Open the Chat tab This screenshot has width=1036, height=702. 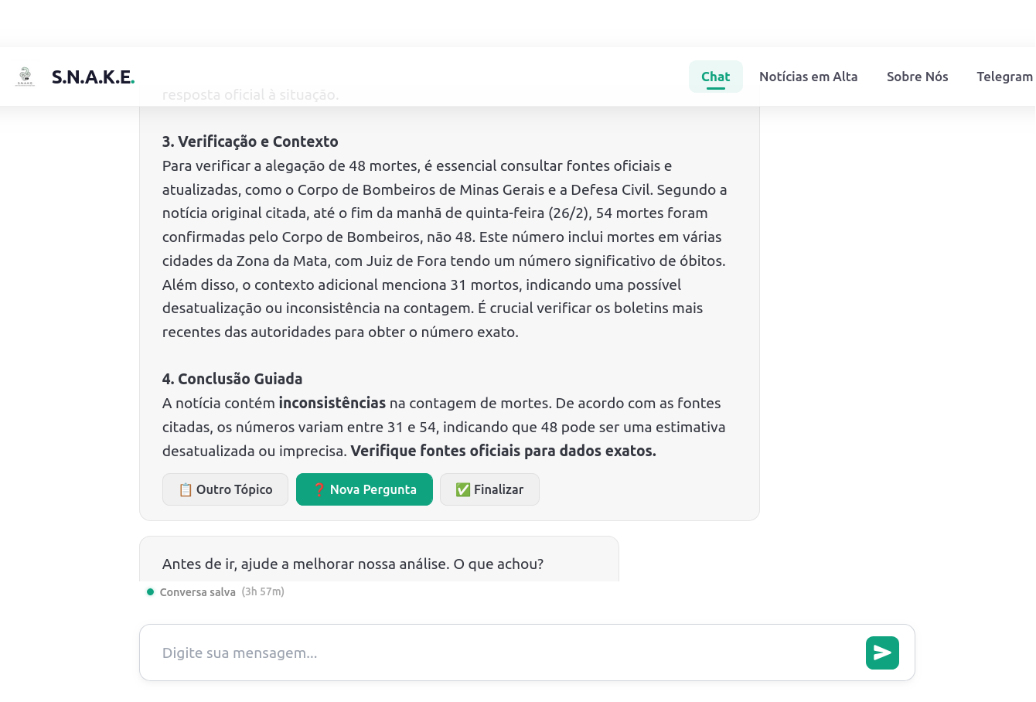(715, 77)
